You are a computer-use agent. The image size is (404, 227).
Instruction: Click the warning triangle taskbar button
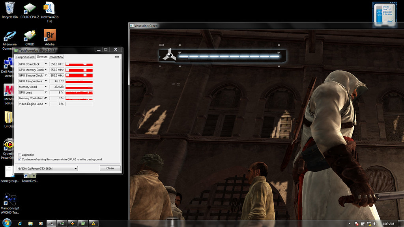click(x=94, y=223)
